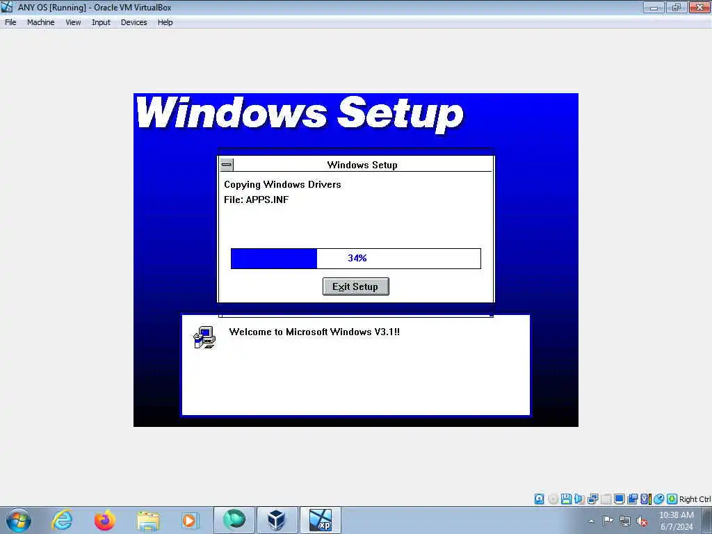Open the Help menu

coord(165,22)
